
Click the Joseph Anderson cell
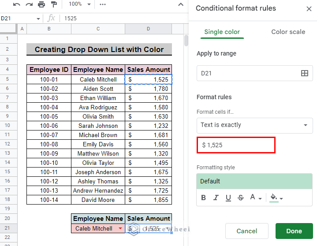[x=98, y=172]
